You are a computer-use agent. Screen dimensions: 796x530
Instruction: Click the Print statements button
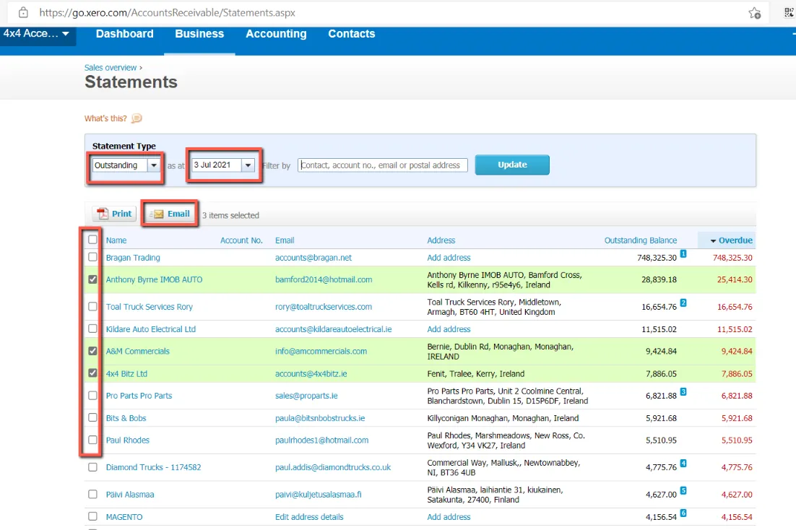(114, 214)
